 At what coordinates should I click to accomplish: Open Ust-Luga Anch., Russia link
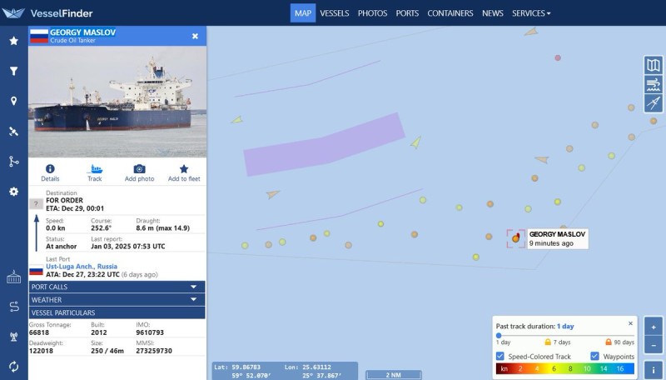coord(82,267)
